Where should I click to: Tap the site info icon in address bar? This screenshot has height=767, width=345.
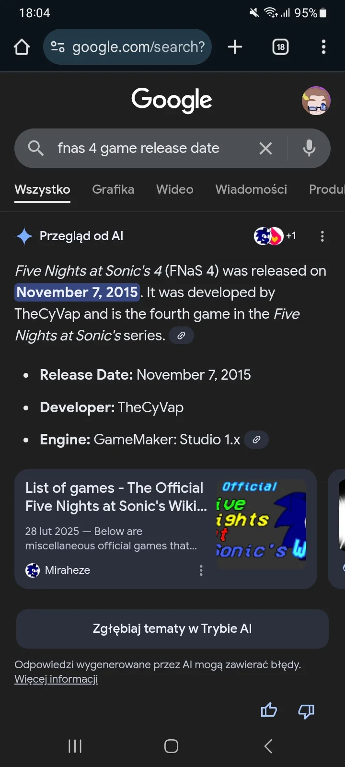pos(57,47)
